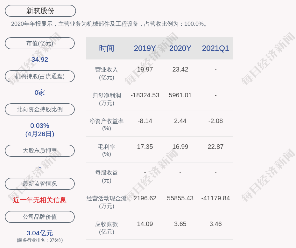The image size is (296, 248).
Task: Select the 大股东质押率 pill
Action: tap(40, 151)
